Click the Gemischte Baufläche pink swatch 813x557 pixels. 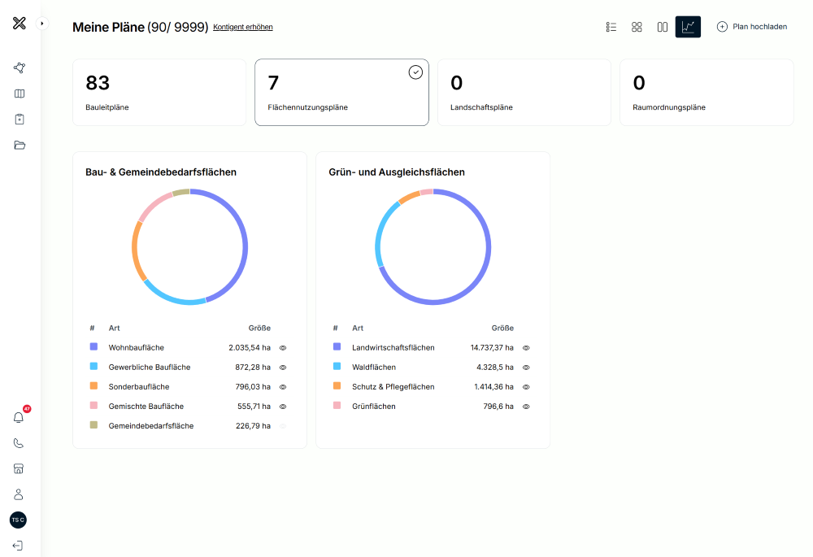(93, 405)
